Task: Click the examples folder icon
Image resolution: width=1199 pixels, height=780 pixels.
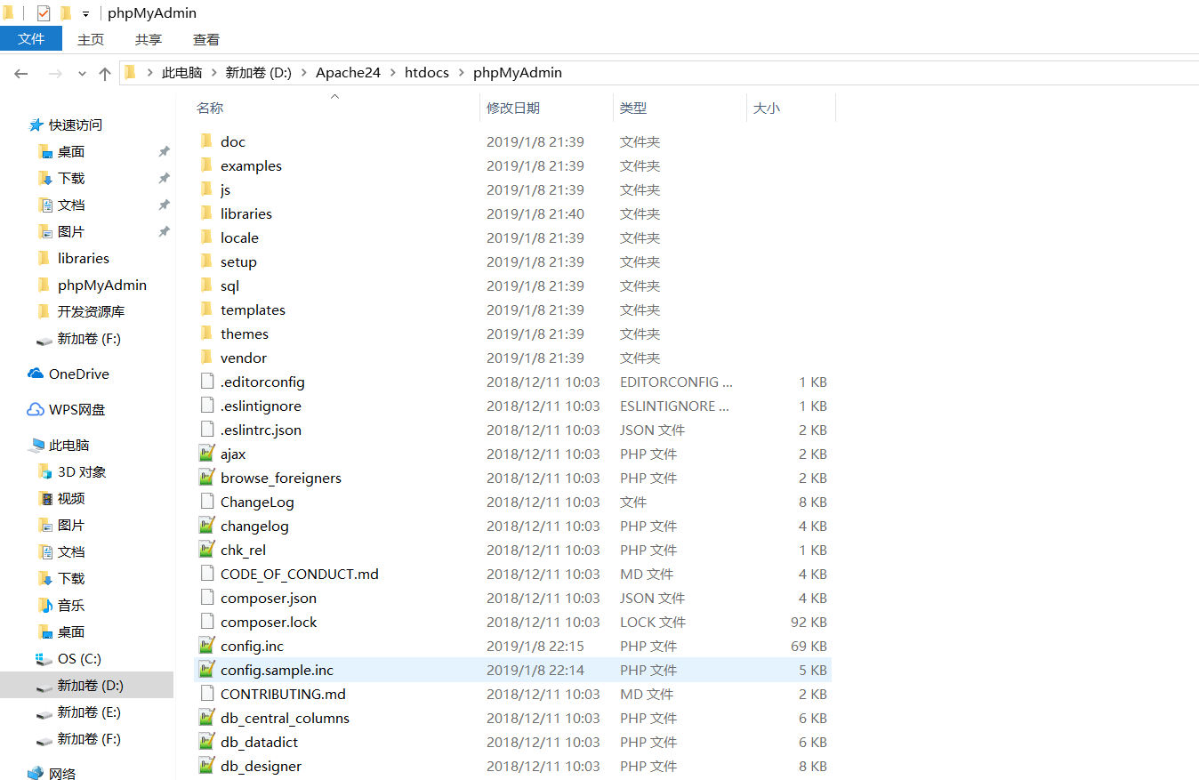Action: (x=206, y=165)
